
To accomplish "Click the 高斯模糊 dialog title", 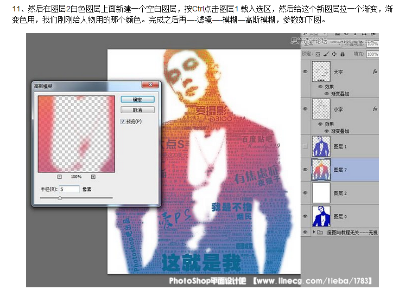I will [x=43, y=86].
